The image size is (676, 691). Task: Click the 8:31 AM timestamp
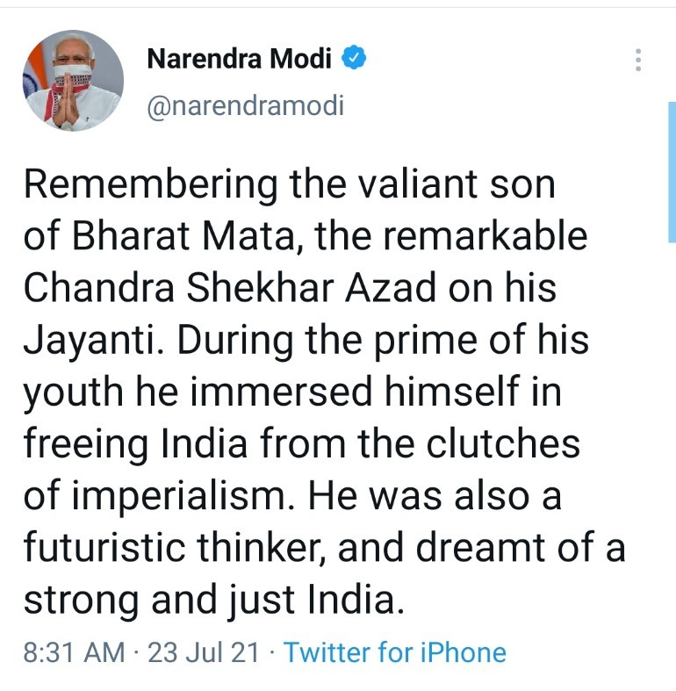pos(73,652)
